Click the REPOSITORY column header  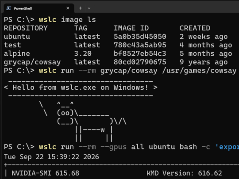click(x=26, y=28)
